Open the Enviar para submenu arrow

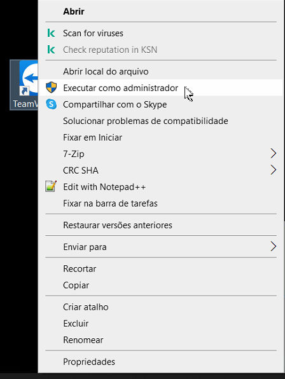(x=273, y=247)
